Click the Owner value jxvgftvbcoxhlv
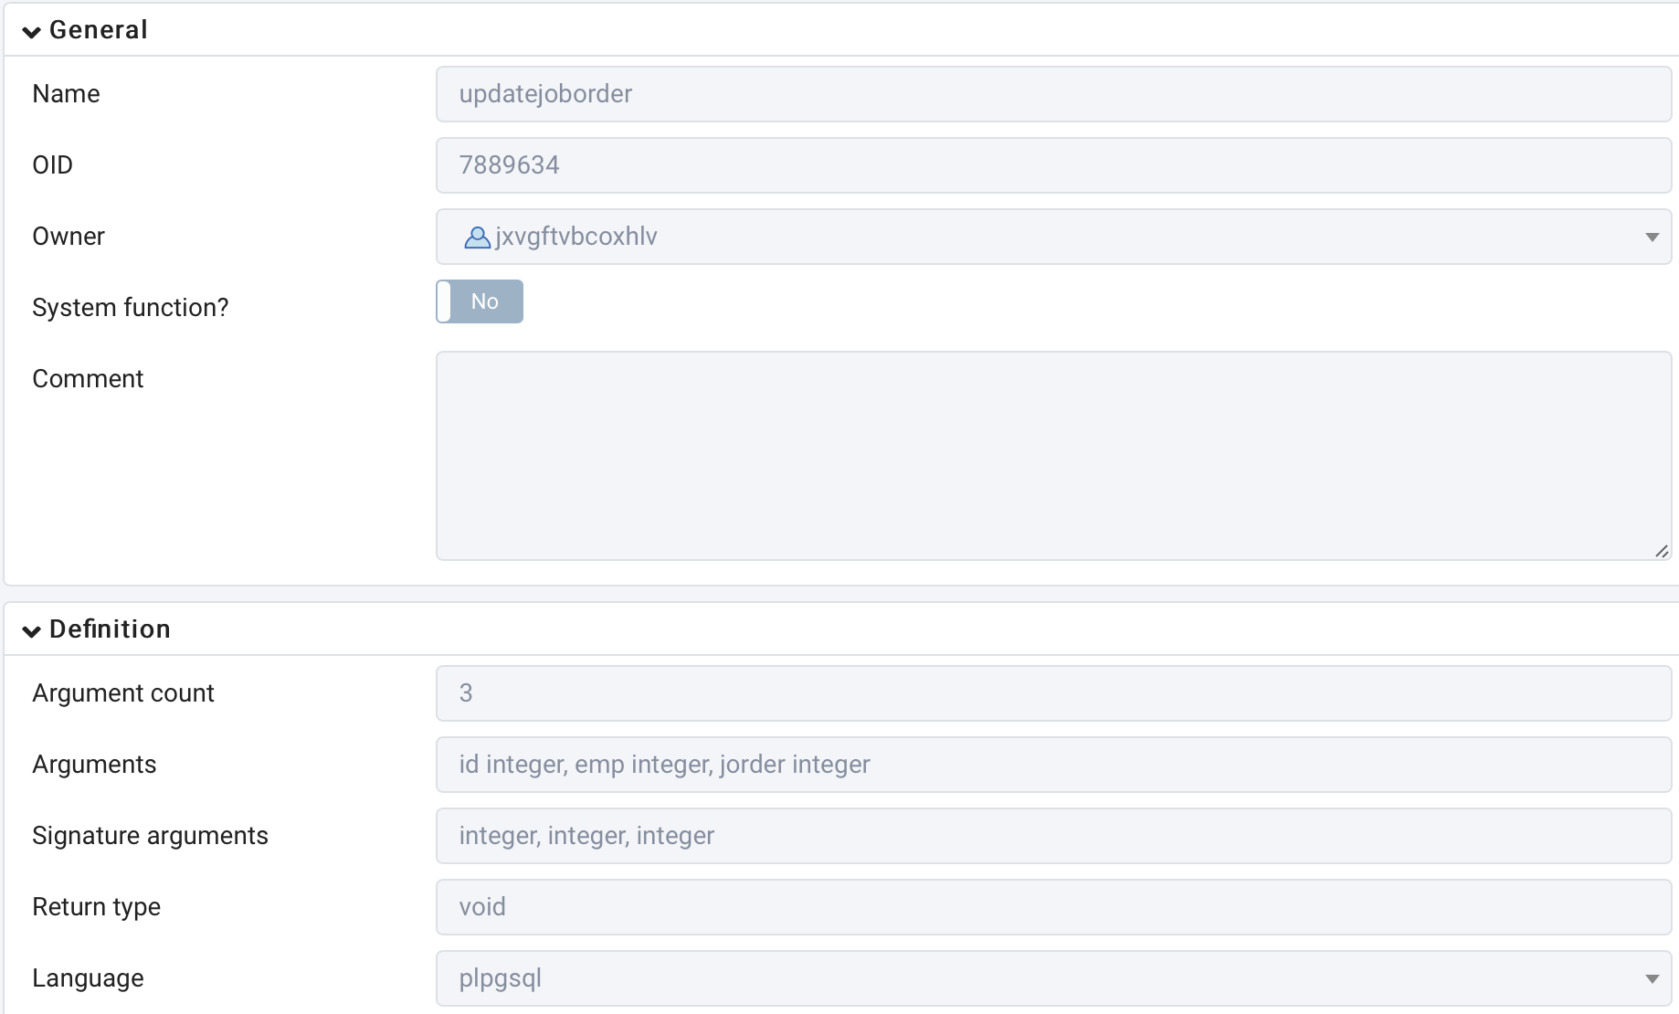 (x=576, y=237)
